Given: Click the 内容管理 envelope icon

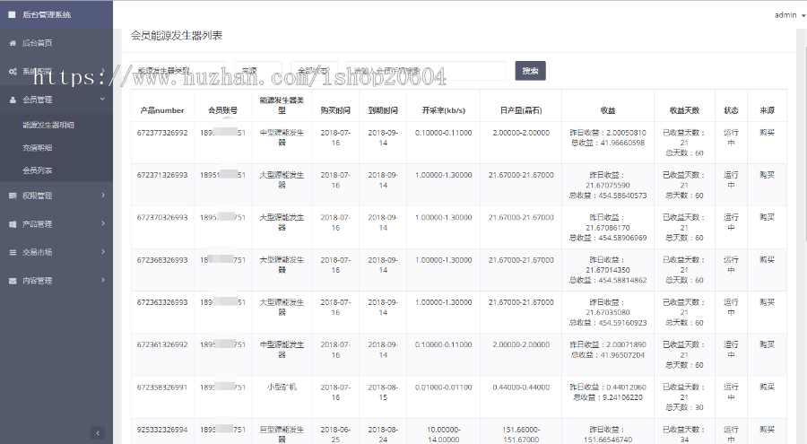Looking at the screenshot, I should (13, 281).
